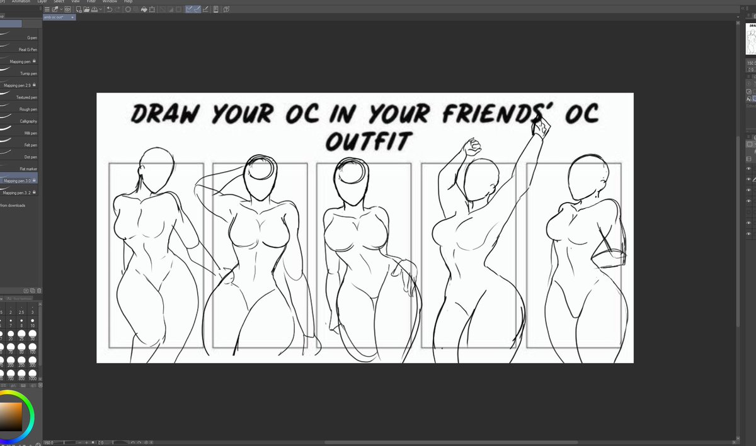Screen dimensions: 756x446
Task: Choose brush size 10 preset
Action: [x=32, y=323]
